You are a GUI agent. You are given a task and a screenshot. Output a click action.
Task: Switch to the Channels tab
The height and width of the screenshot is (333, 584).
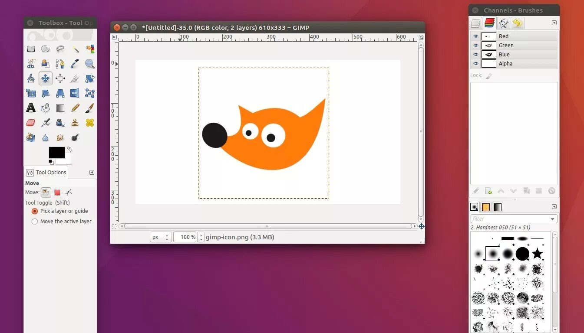(490, 23)
